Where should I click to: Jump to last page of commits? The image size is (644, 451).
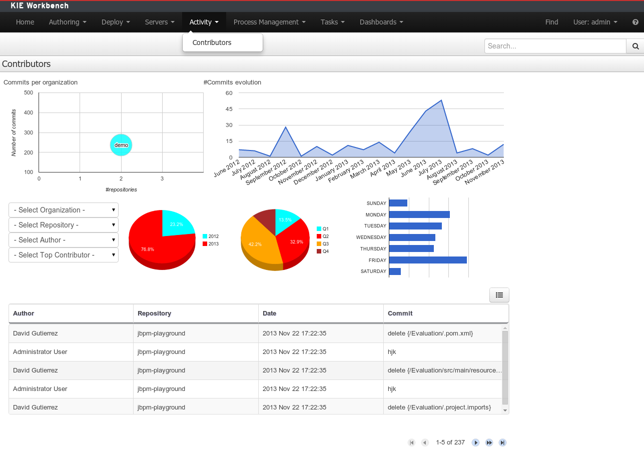click(x=503, y=442)
